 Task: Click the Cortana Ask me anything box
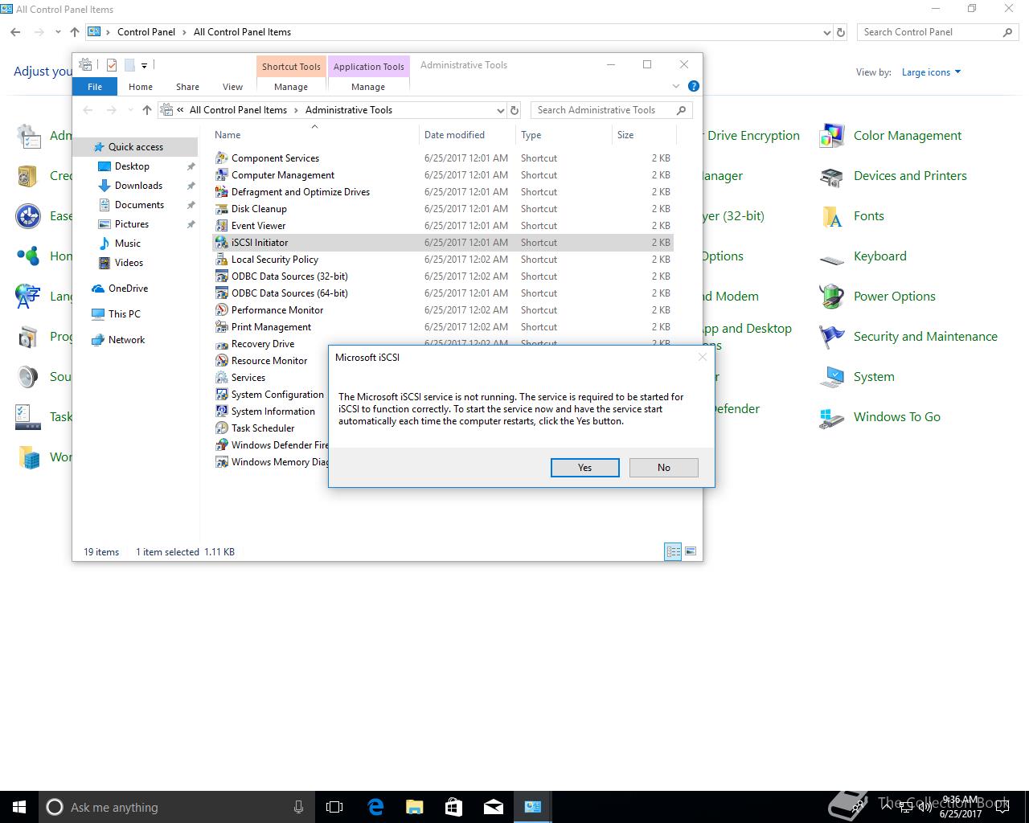[x=176, y=807]
